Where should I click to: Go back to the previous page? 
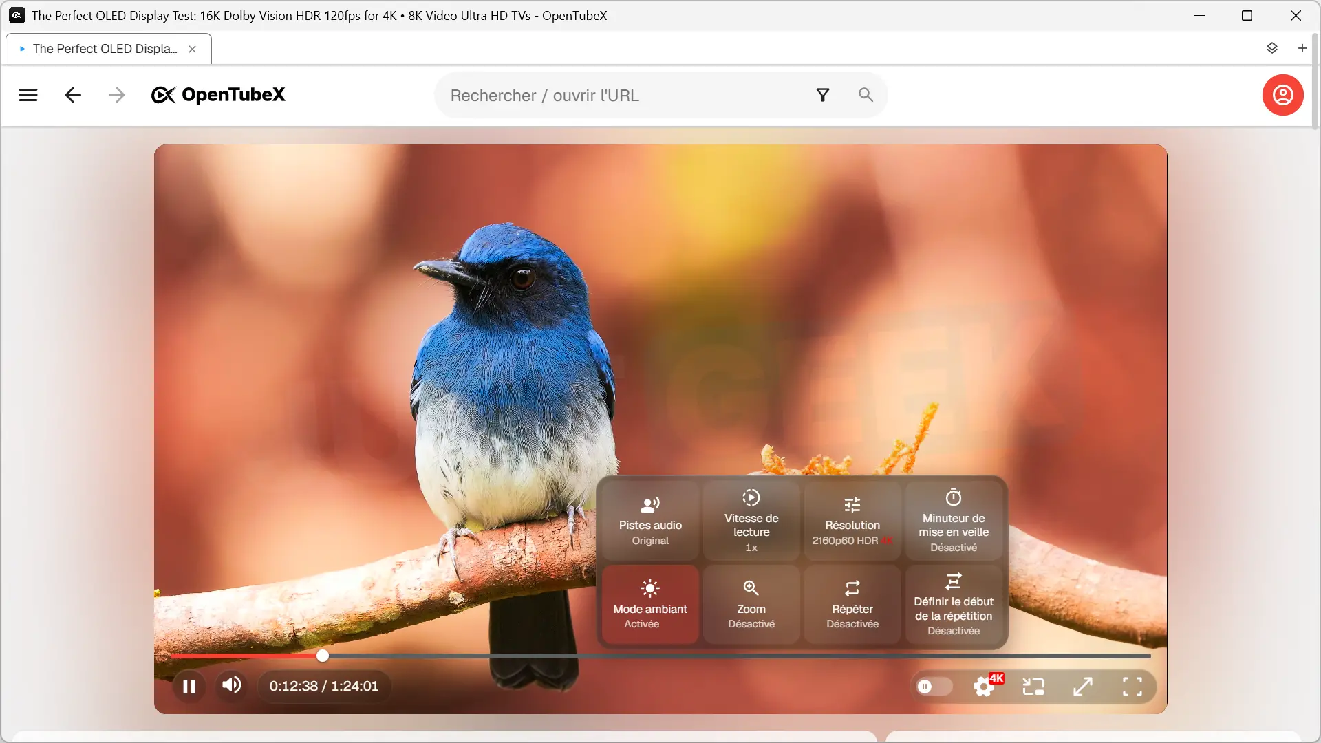click(73, 95)
